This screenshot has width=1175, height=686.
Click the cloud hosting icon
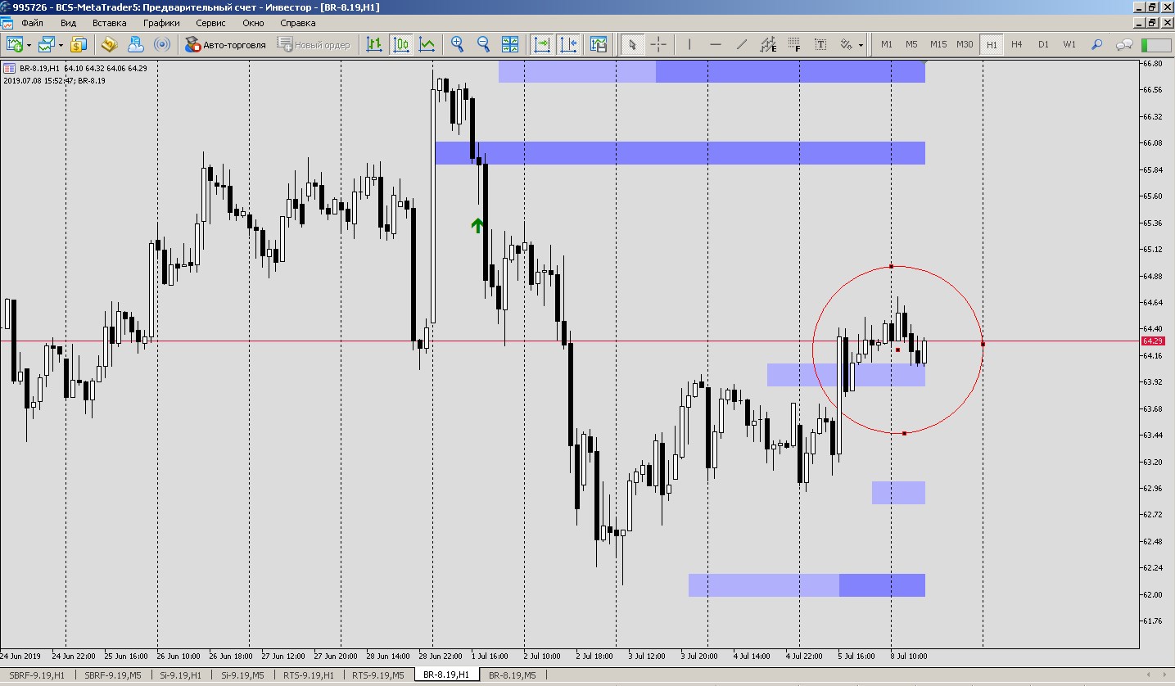click(136, 44)
